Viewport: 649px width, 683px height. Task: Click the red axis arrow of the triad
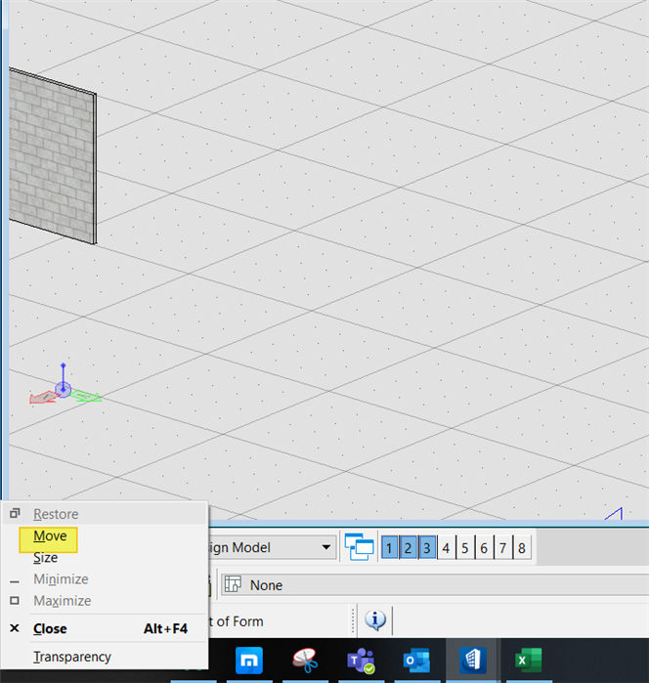(x=44, y=398)
